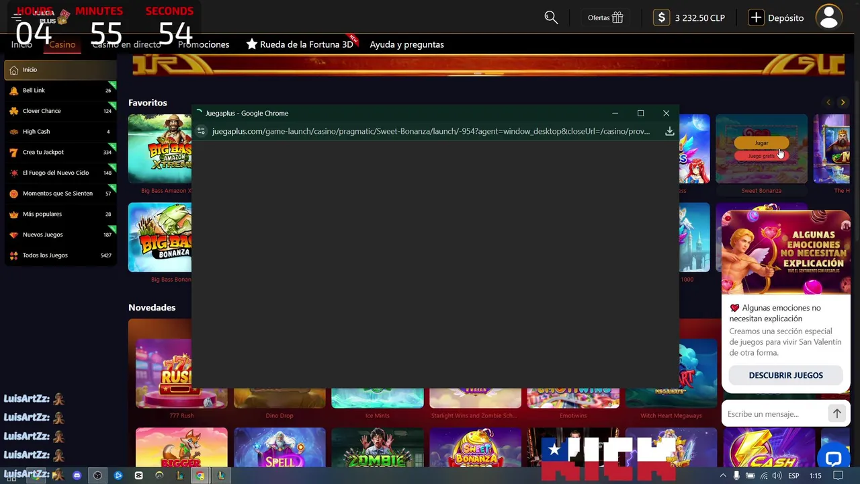Click the Crea tu Jackpot seven icon

point(13,152)
